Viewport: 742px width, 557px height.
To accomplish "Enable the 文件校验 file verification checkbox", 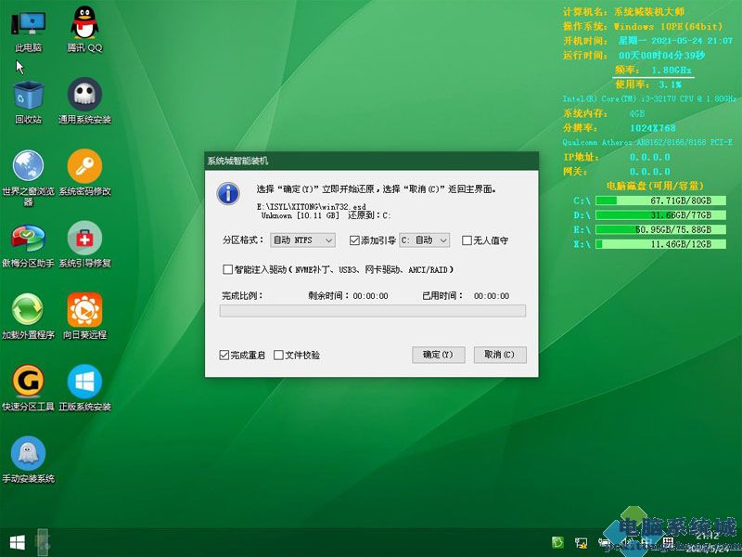I will tap(279, 355).
